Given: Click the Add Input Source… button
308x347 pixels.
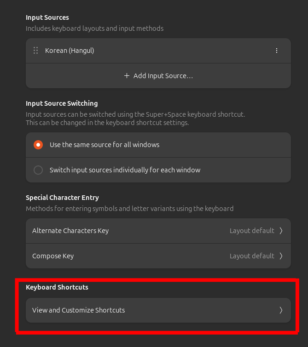Looking at the screenshot, I should pos(158,76).
